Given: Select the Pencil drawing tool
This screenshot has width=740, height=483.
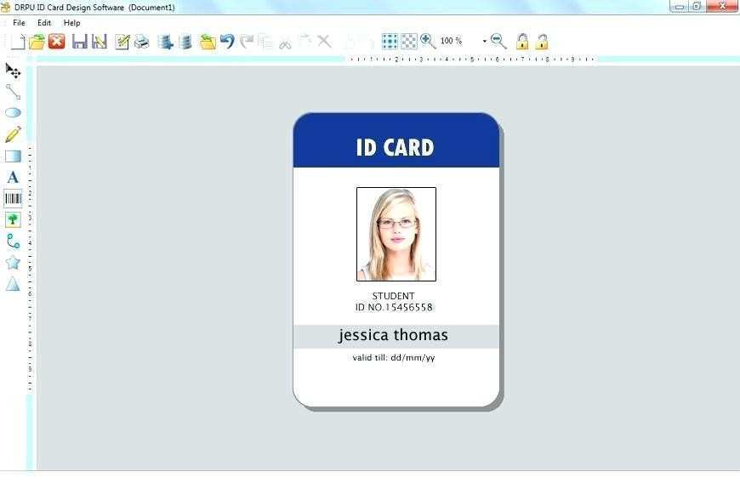Looking at the screenshot, I should point(14,134).
